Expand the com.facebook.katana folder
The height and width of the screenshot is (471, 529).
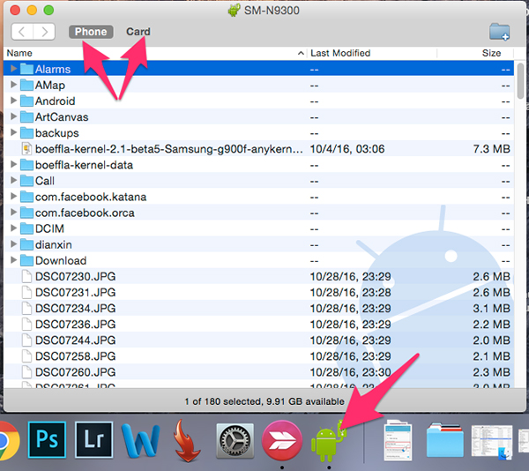coord(13,196)
